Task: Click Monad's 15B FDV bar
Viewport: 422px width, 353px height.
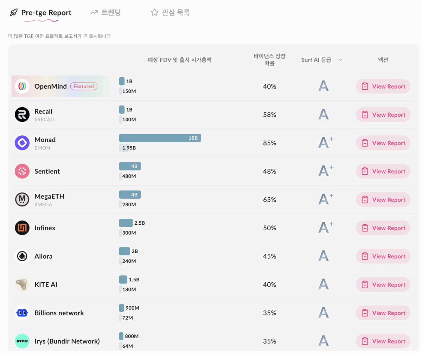Action: coord(160,138)
